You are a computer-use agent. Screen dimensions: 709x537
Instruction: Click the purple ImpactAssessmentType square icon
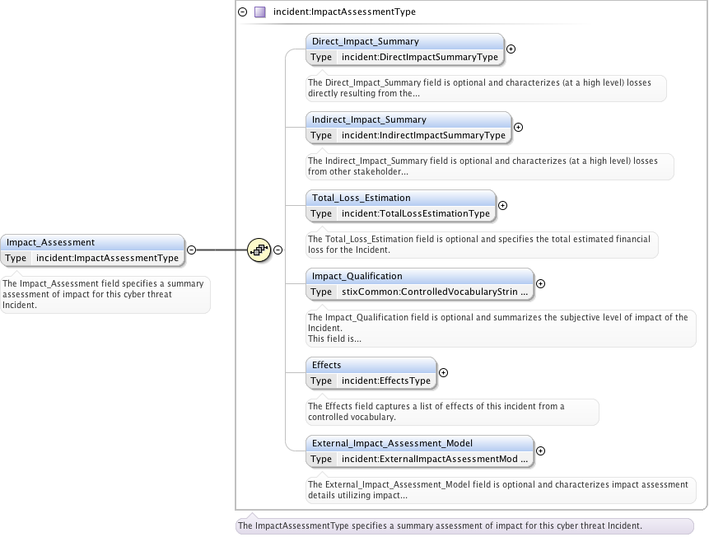click(x=260, y=12)
